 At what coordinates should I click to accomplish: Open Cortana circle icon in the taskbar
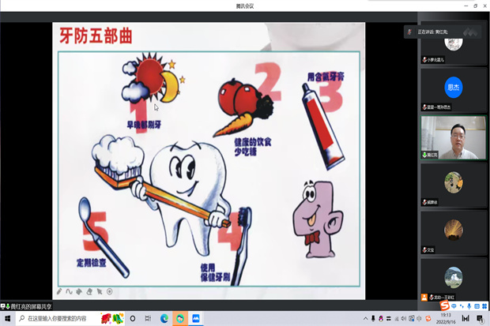133,319
